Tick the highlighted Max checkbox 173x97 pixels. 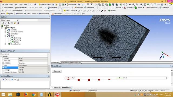pos(3,68)
